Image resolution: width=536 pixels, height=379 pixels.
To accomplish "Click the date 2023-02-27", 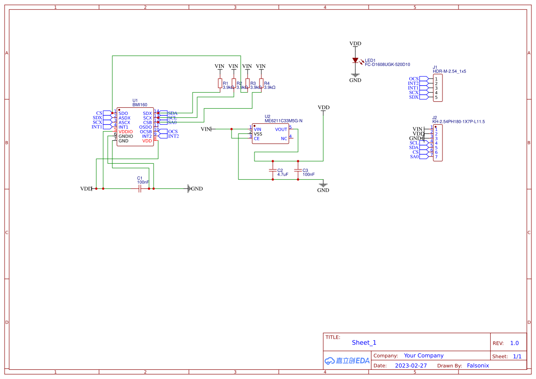I will pos(411,366).
